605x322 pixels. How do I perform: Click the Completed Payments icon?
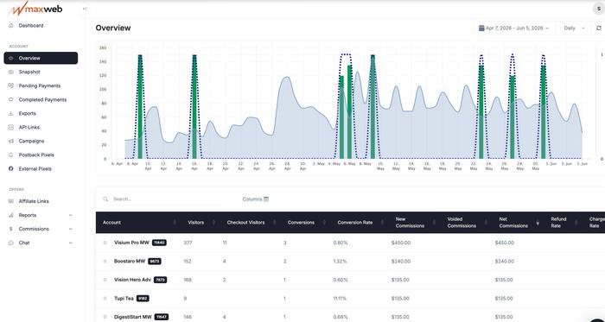point(10,99)
